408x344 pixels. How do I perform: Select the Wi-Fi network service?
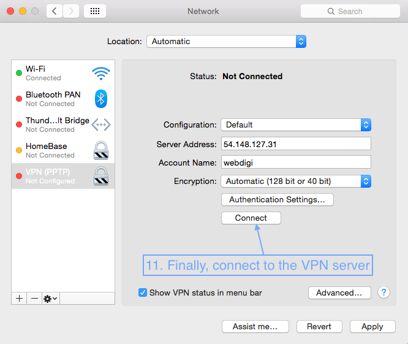63,73
